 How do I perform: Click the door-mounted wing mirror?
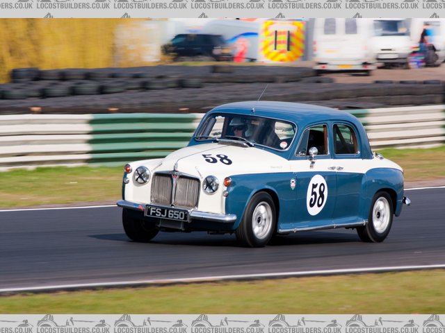(x=313, y=152)
